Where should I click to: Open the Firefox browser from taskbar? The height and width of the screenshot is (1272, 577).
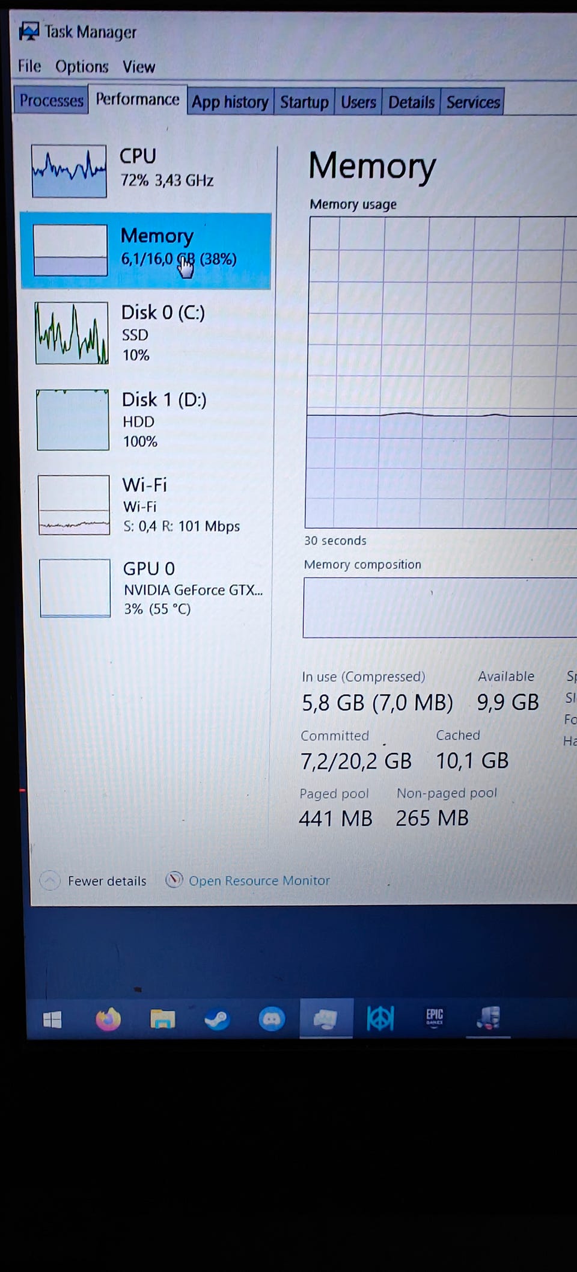[x=108, y=1019]
